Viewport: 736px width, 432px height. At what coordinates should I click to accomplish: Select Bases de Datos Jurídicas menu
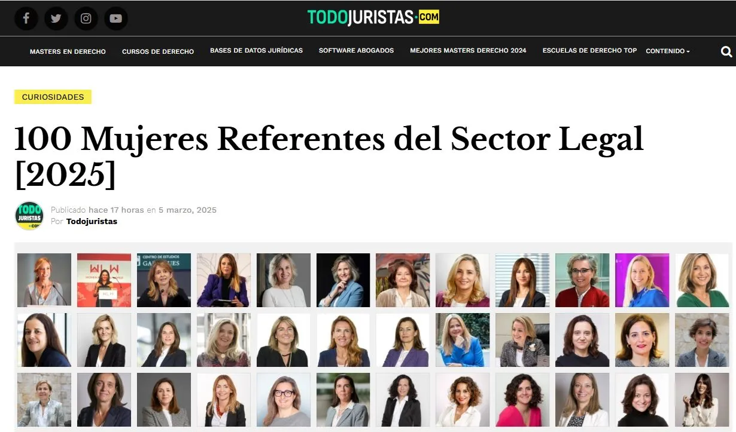[x=256, y=51]
